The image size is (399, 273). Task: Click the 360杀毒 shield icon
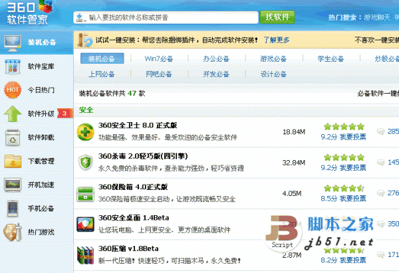click(x=86, y=163)
